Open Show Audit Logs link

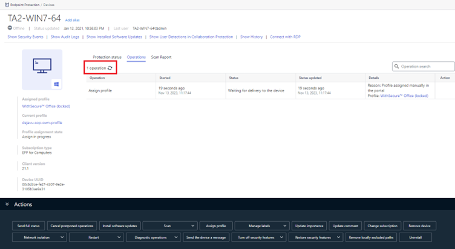(x=65, y=37)
